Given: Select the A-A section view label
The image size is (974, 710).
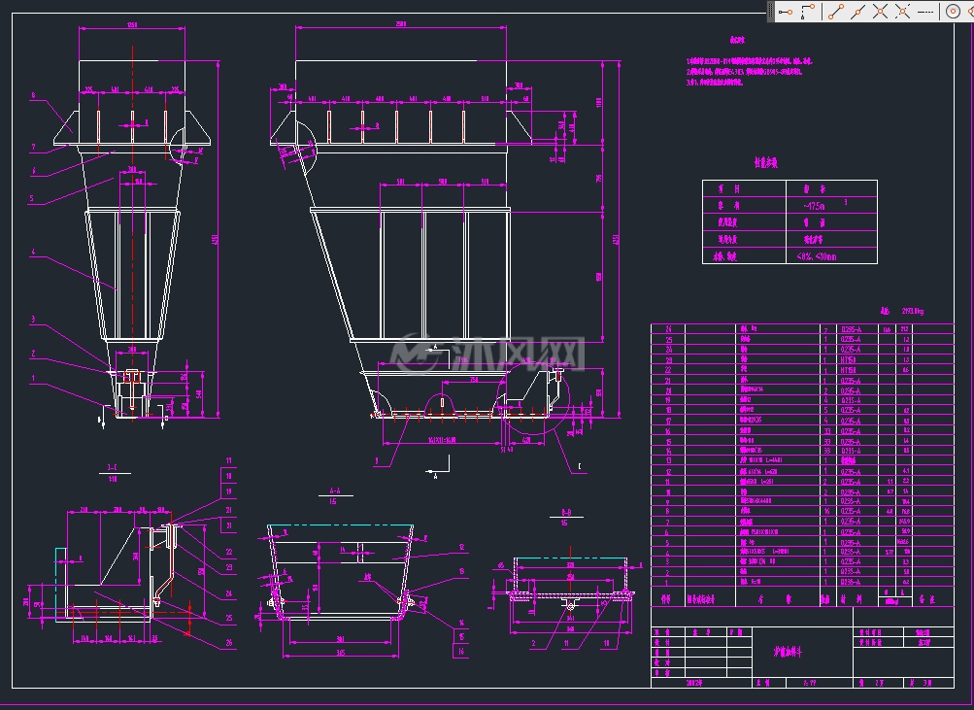Looking at the screenshot, I should coord(334,490).
